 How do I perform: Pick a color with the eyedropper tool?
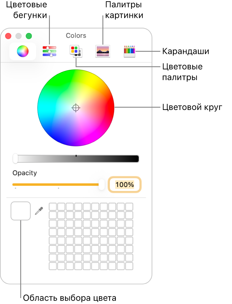(x=39, y=211)
